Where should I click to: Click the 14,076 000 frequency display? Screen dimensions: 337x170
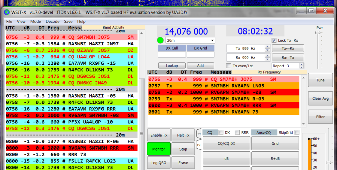[186, 32]
